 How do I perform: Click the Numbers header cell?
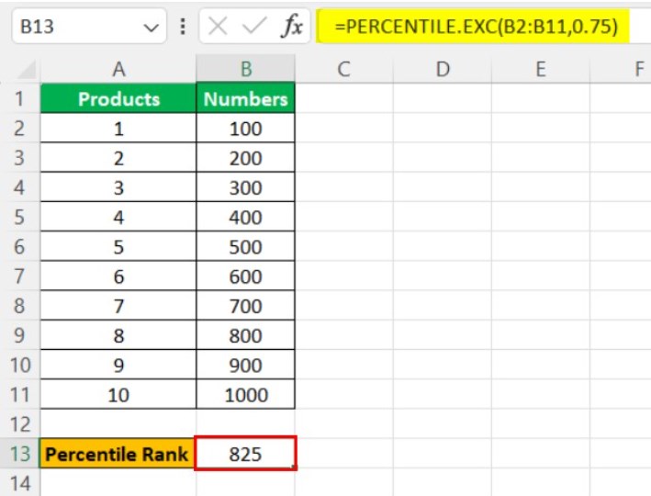tap(245, 98)
